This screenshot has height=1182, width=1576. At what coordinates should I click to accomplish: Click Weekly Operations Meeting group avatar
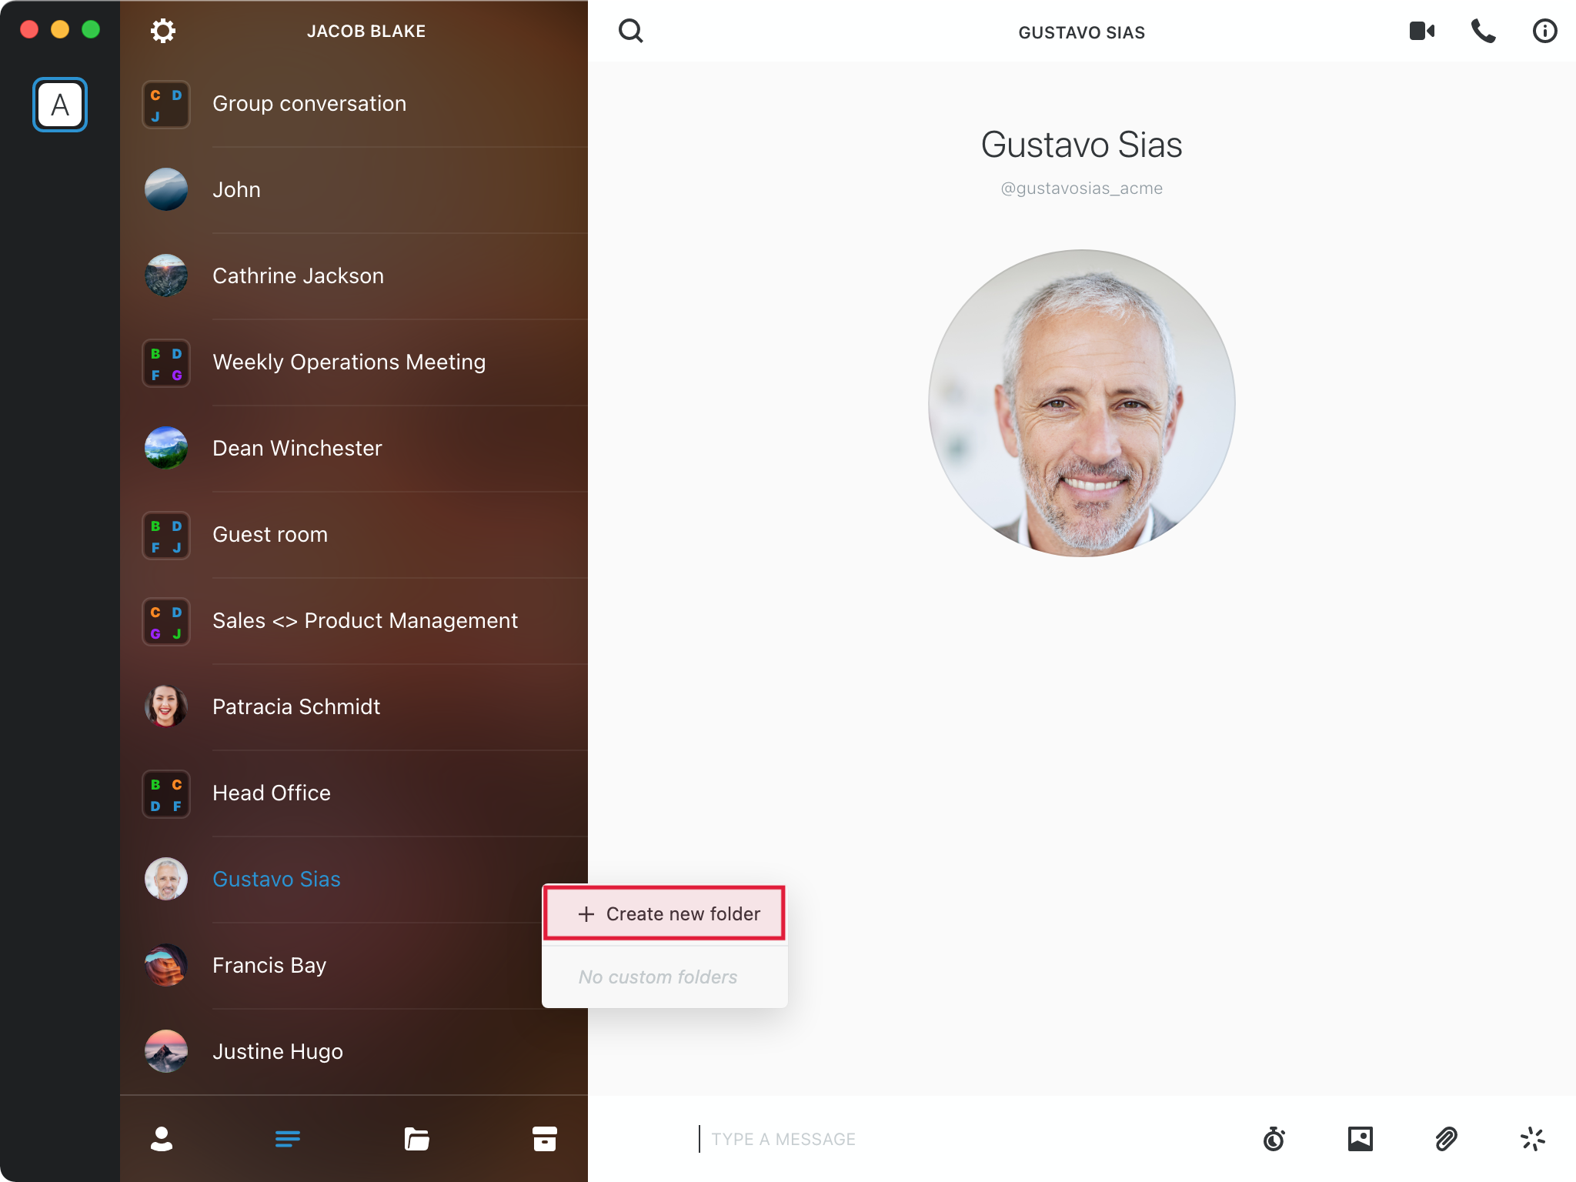click(166, 363)
